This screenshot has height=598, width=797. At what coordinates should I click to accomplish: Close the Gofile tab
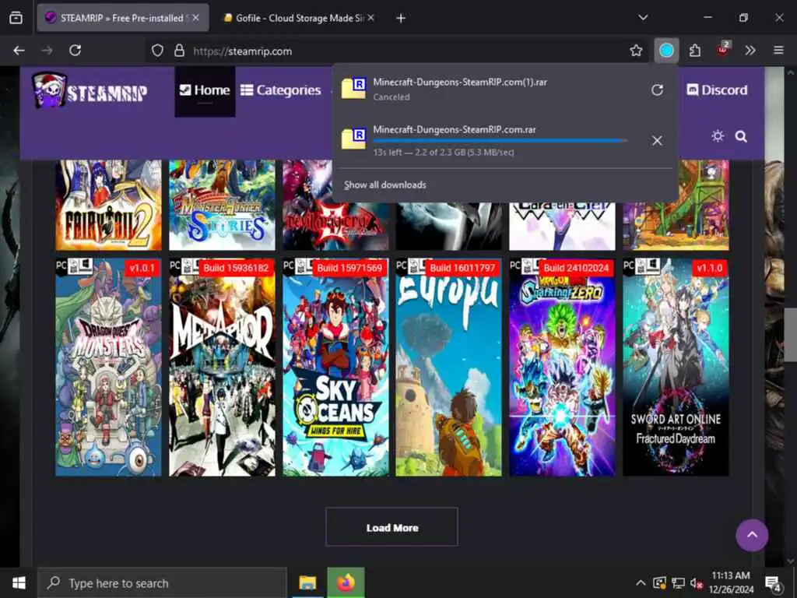point(371,18)
